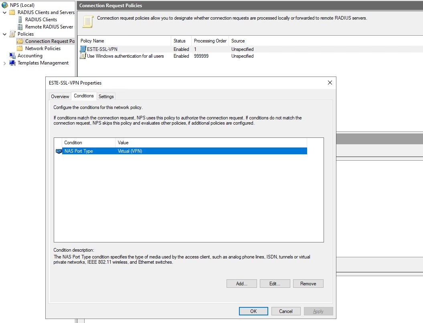
Task: Click the Connection Request Policies folder icon
Action: point(20,41)
